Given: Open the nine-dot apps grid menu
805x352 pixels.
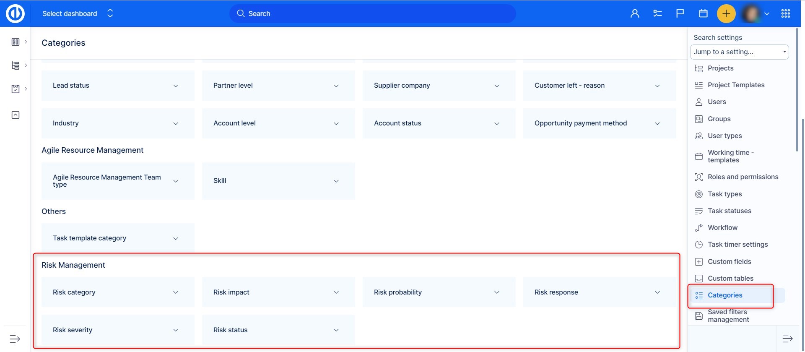Looking at the screenshot, I should [786, 13].
